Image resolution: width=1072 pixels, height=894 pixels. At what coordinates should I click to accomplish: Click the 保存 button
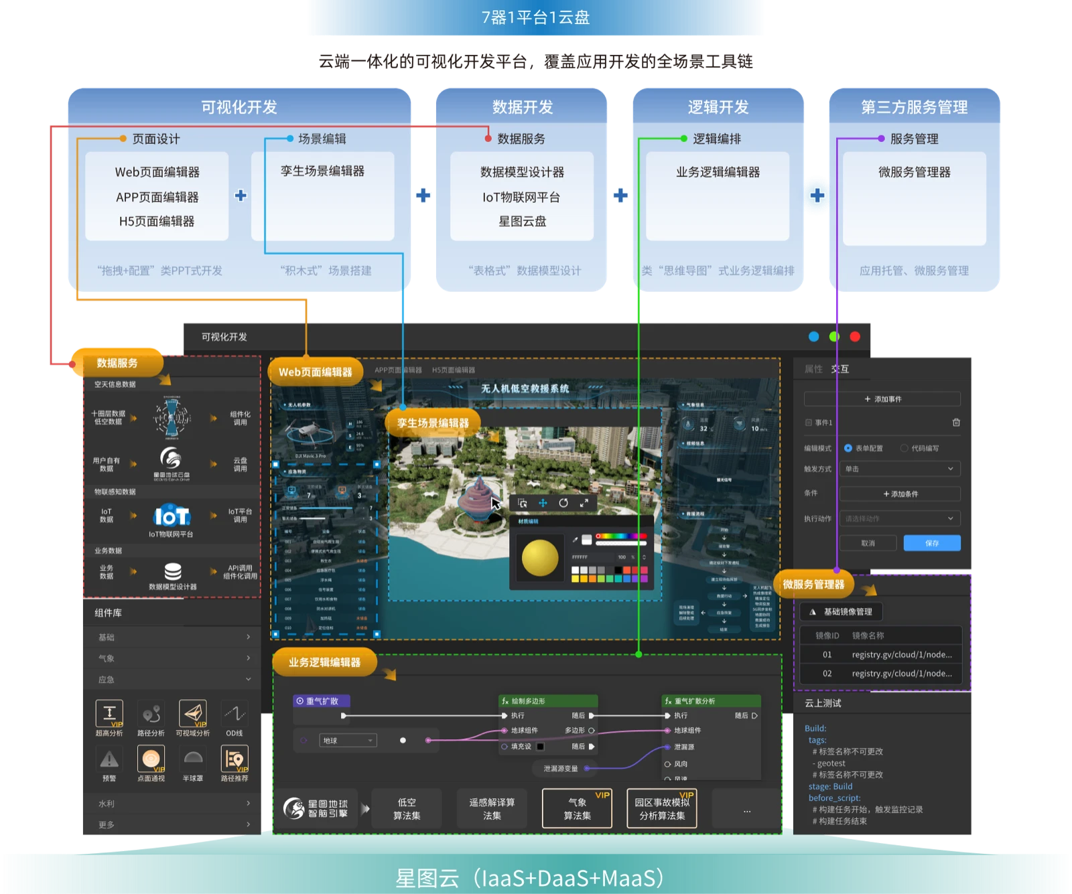pos(931,543)
